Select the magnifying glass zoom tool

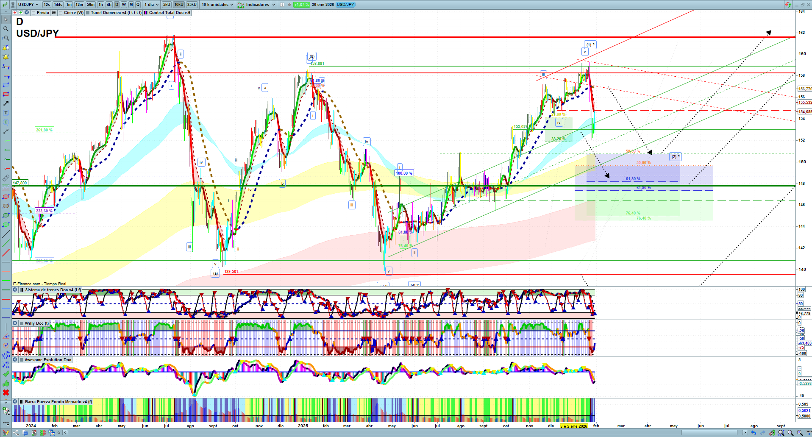[6, 29]
